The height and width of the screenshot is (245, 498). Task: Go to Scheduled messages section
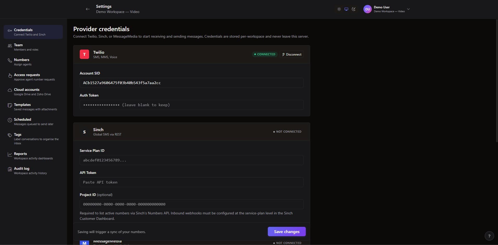point(33,121)
